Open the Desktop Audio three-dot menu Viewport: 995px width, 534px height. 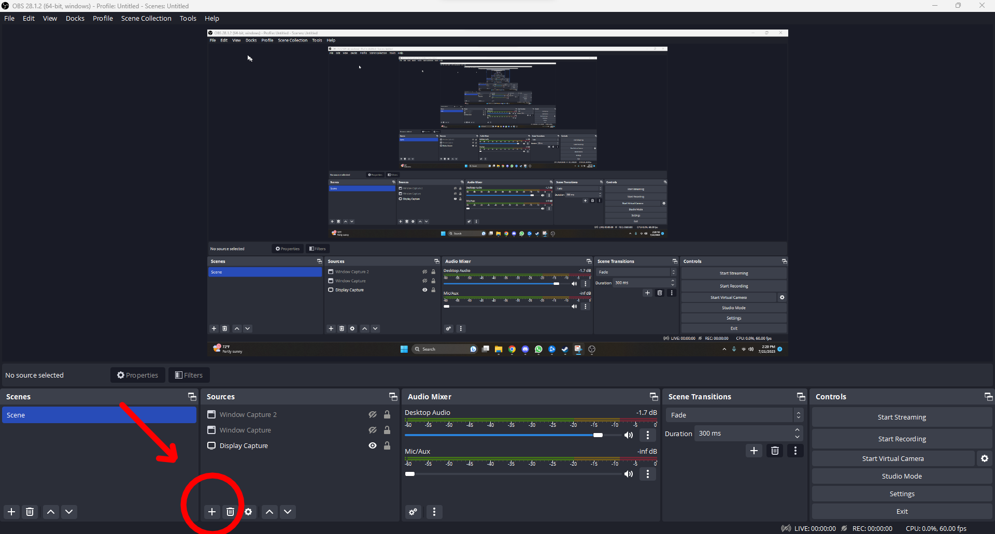[648, 435]
